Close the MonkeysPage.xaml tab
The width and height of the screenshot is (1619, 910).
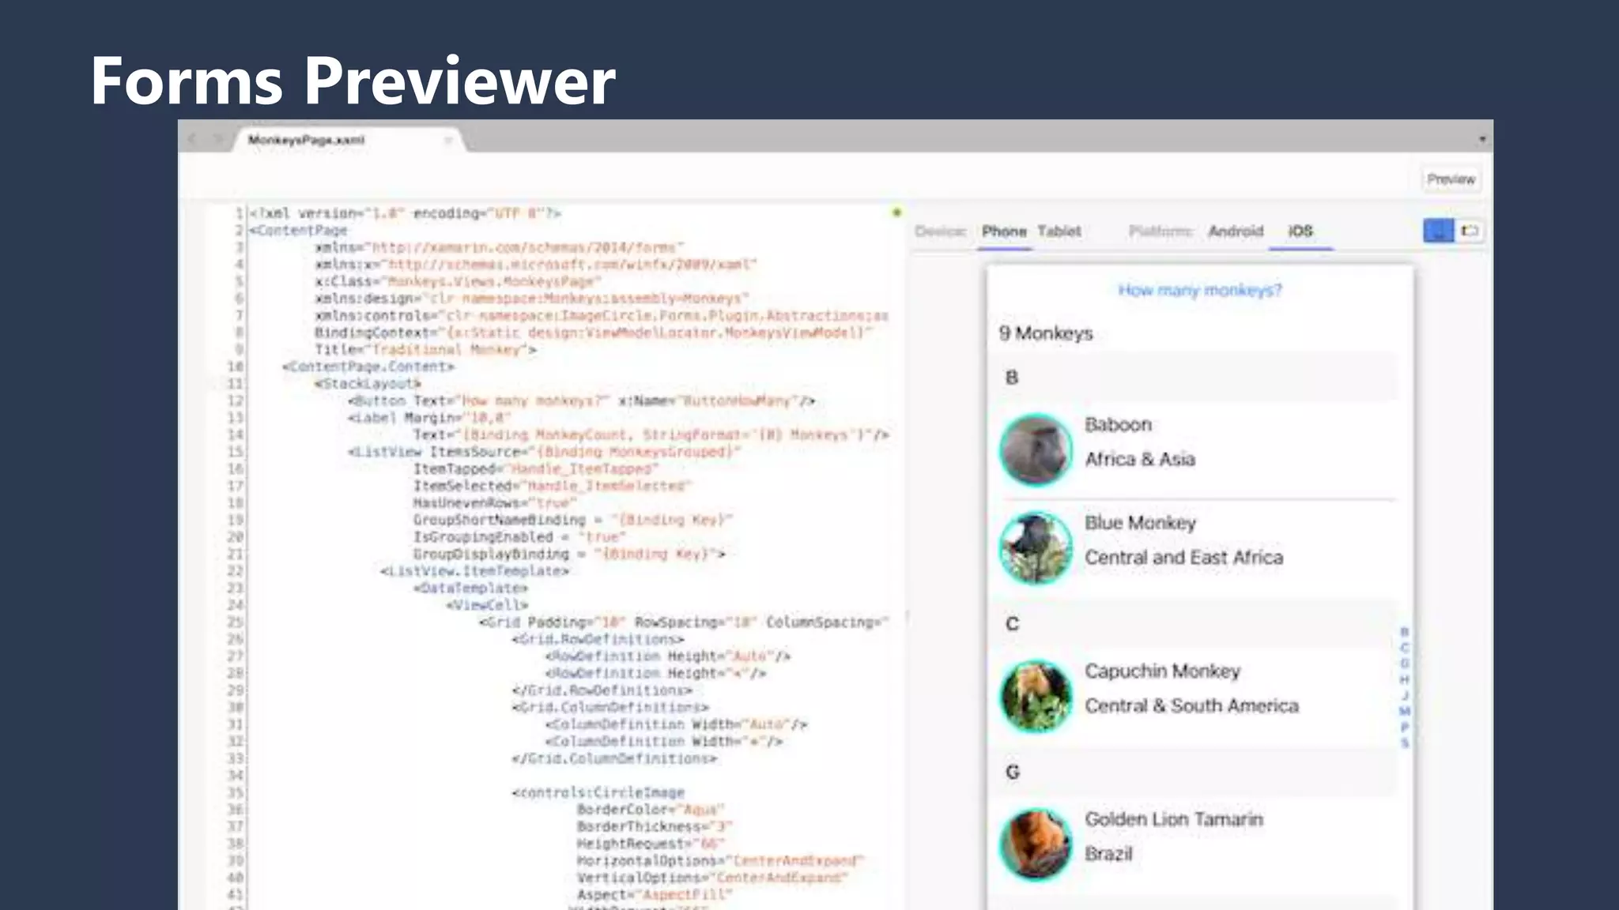click(448, 141)
